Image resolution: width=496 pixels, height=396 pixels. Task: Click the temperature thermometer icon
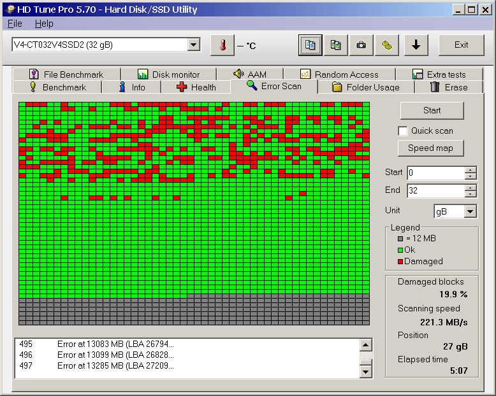(222, 45)
